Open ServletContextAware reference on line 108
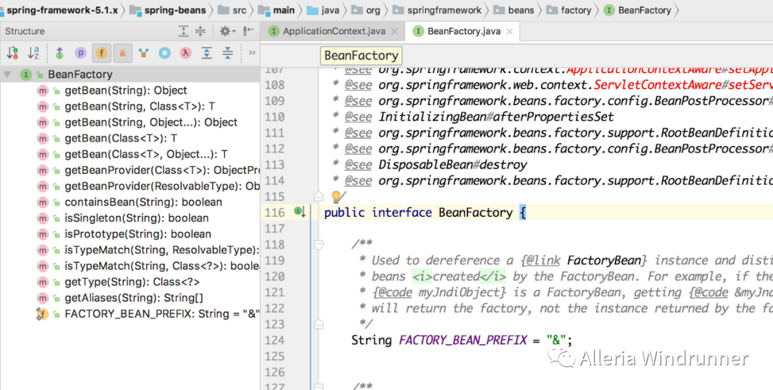 [658, 85]
